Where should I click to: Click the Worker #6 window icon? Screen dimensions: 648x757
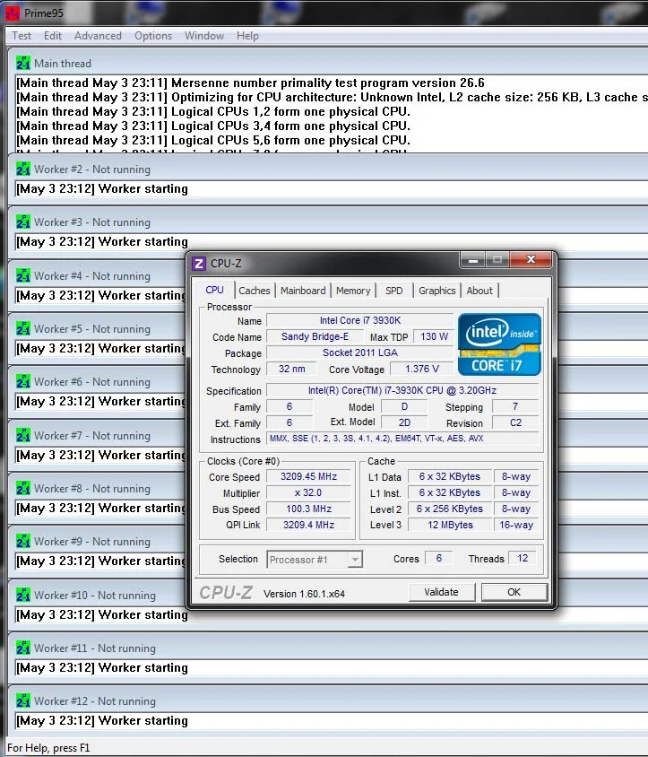click(22, 382)
